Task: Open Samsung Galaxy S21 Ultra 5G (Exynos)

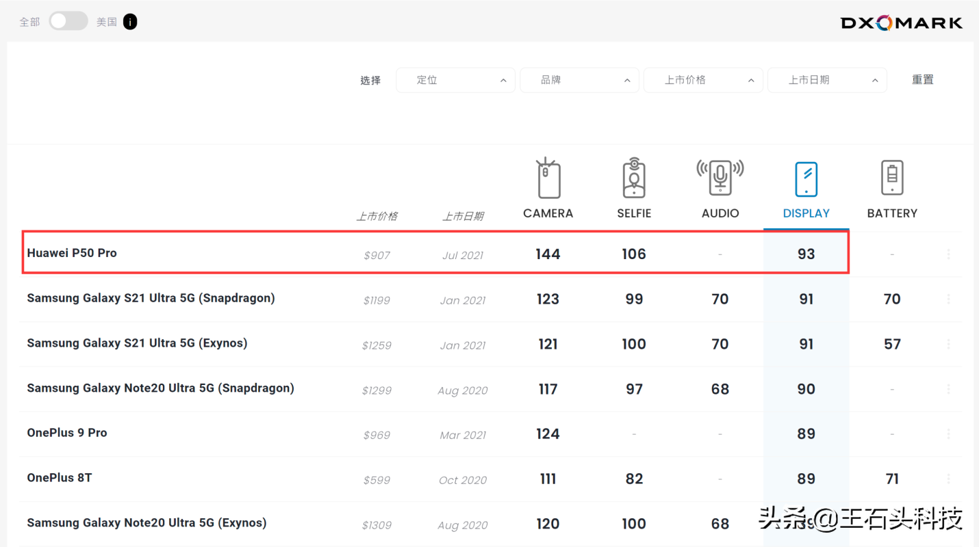Action: tap(137, 343)
